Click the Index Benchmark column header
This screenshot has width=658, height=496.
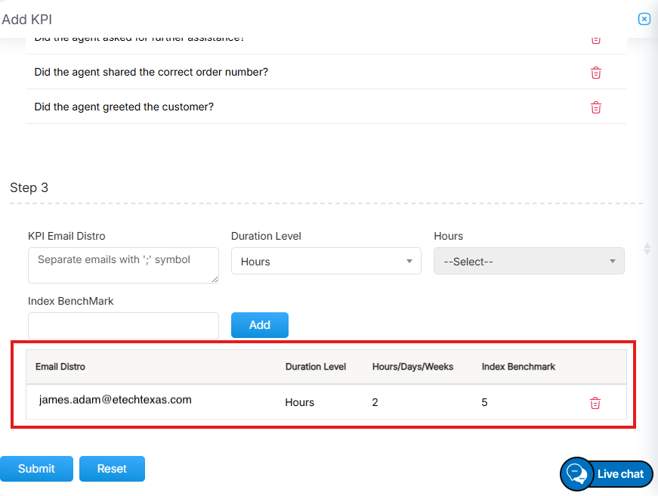pos(518,367)
